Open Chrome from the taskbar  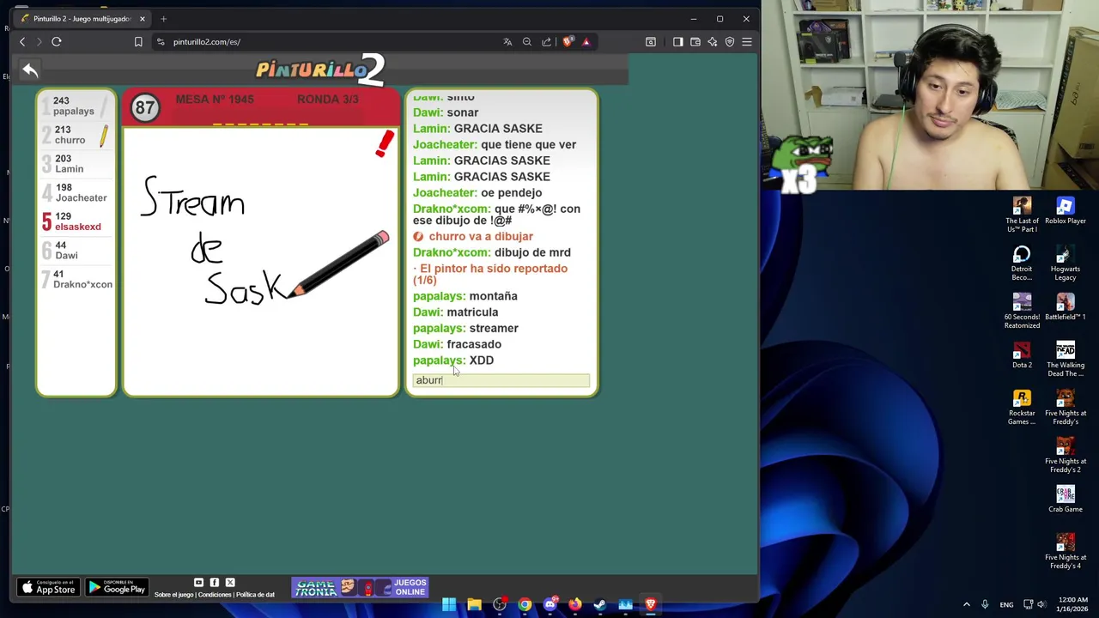point(525,604)
